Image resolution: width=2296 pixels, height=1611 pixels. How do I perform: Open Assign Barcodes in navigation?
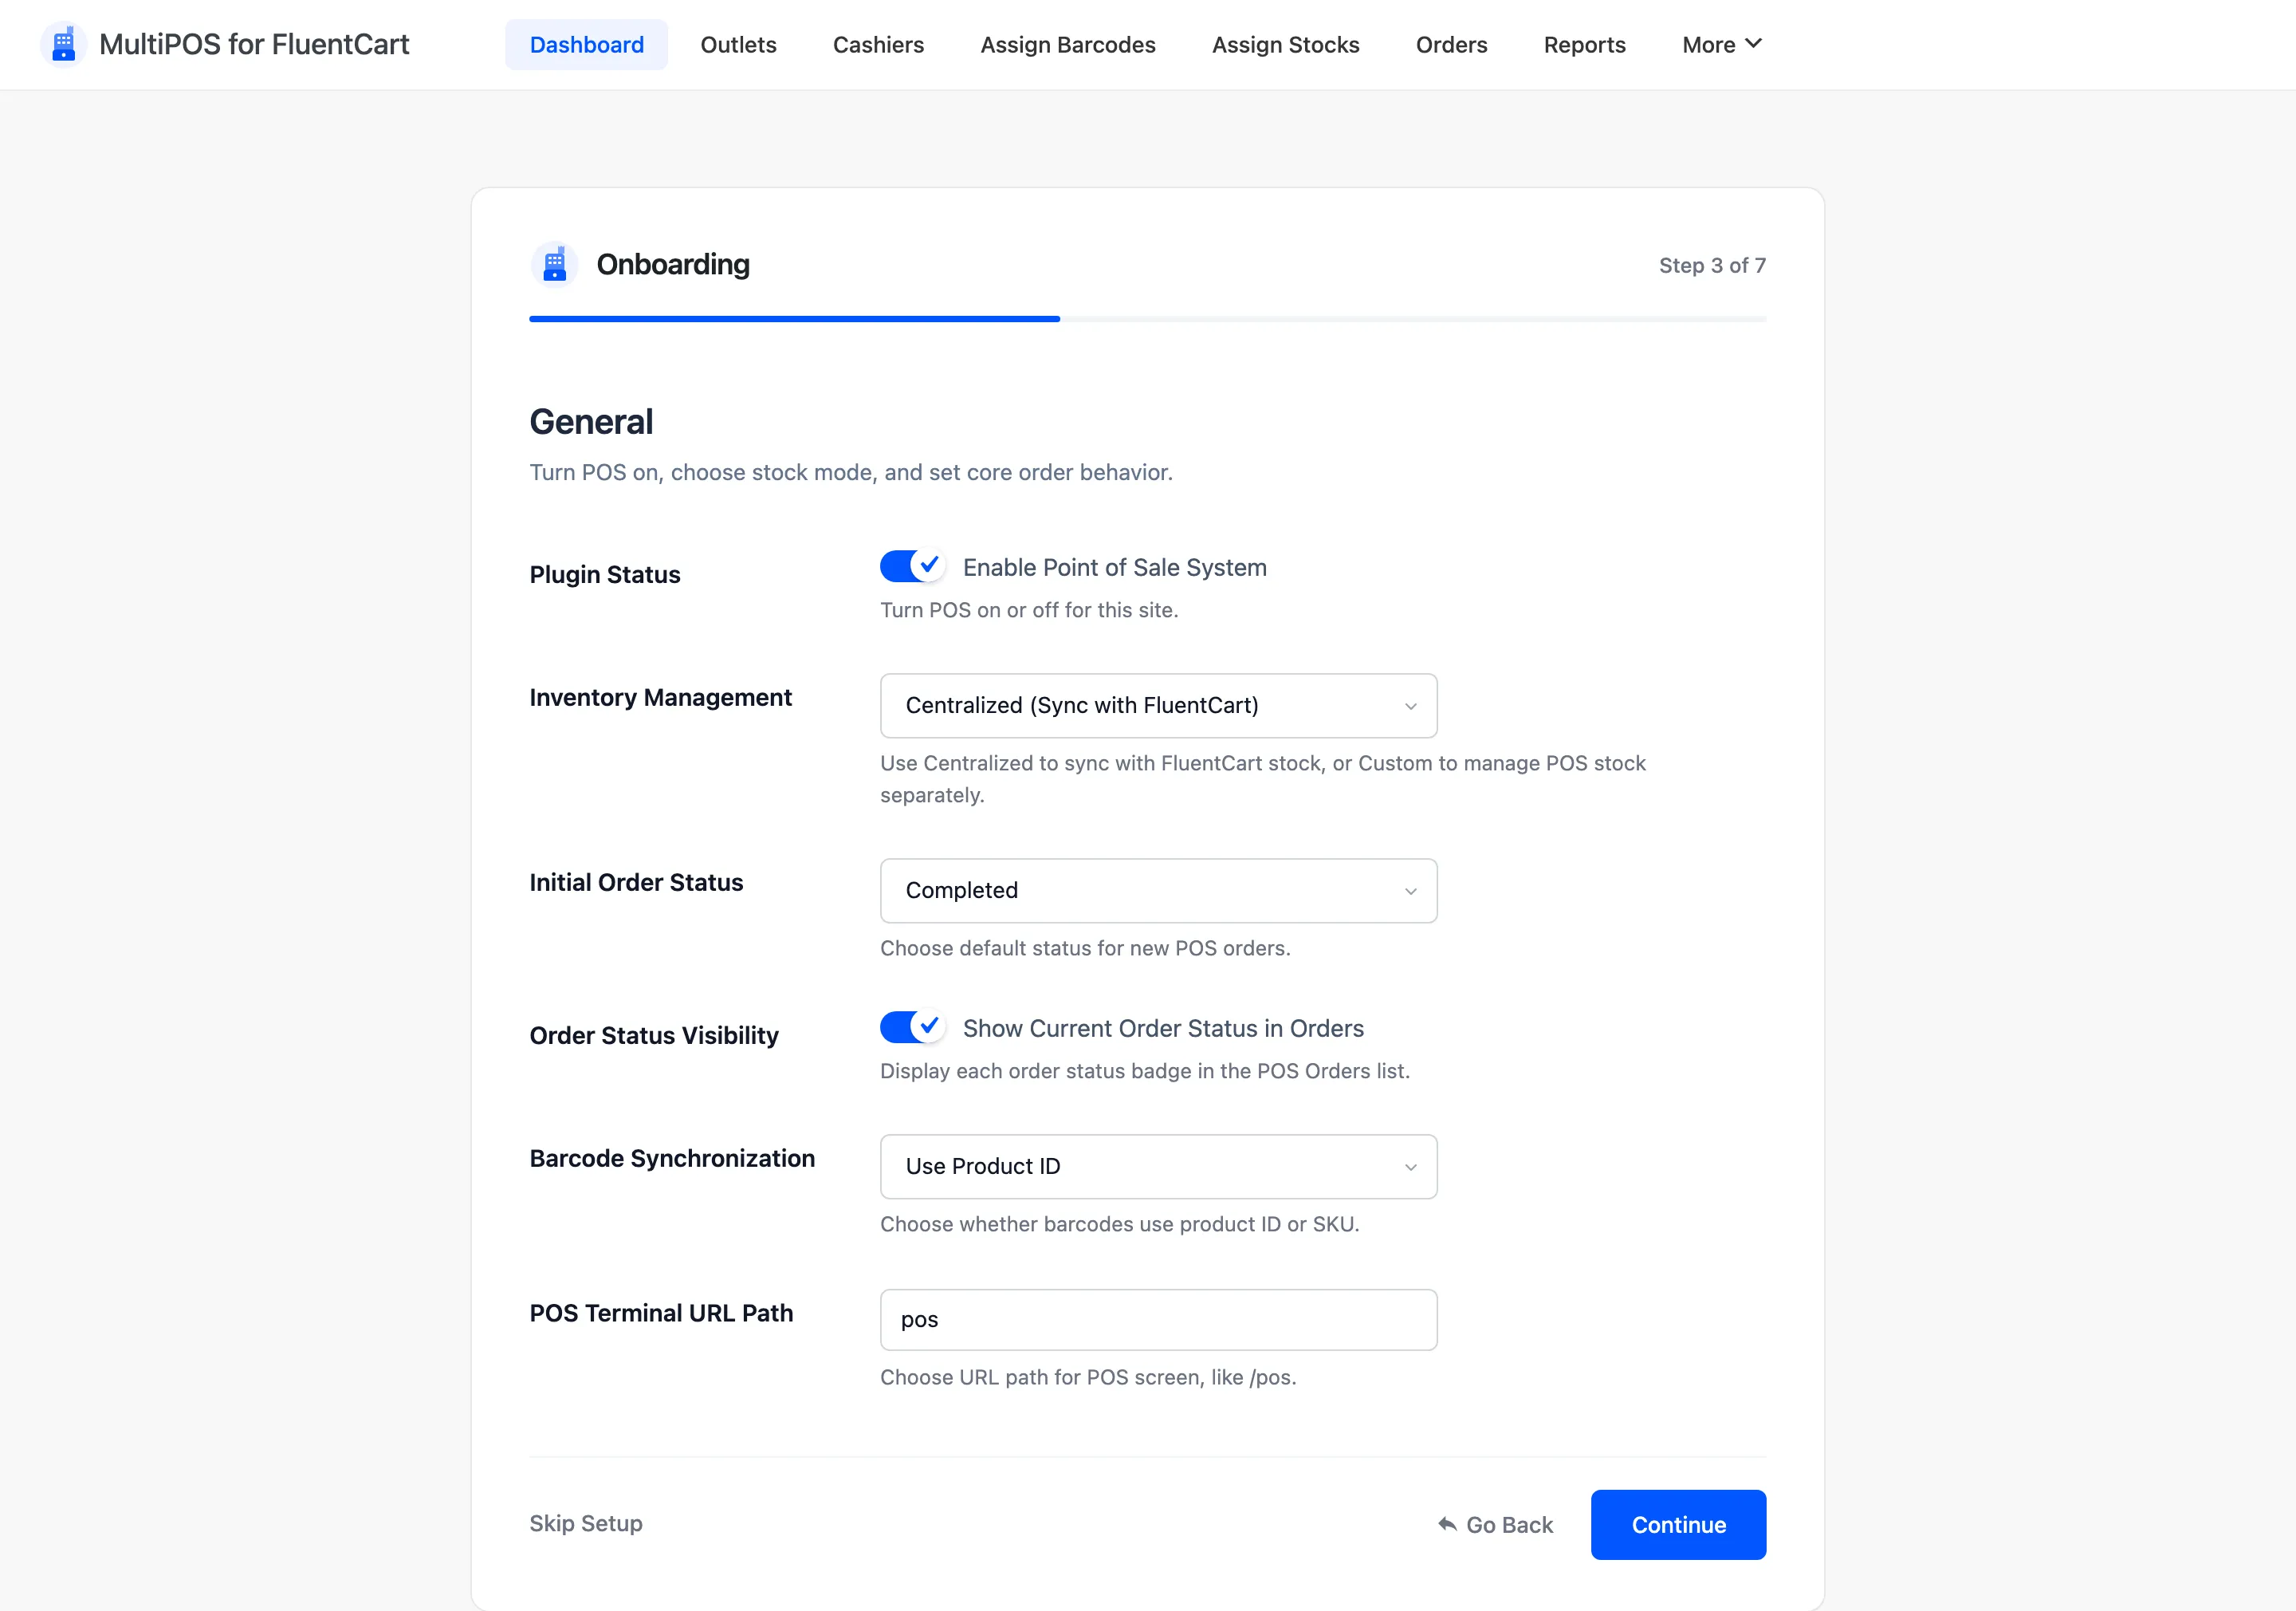point(1067,44)
